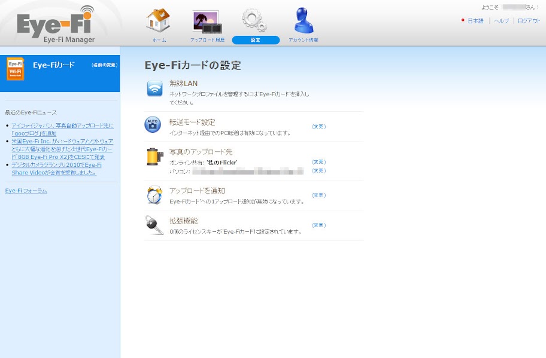Open the Eye-Fi フォーラム link
546x358 pixels.
[26, 191]
